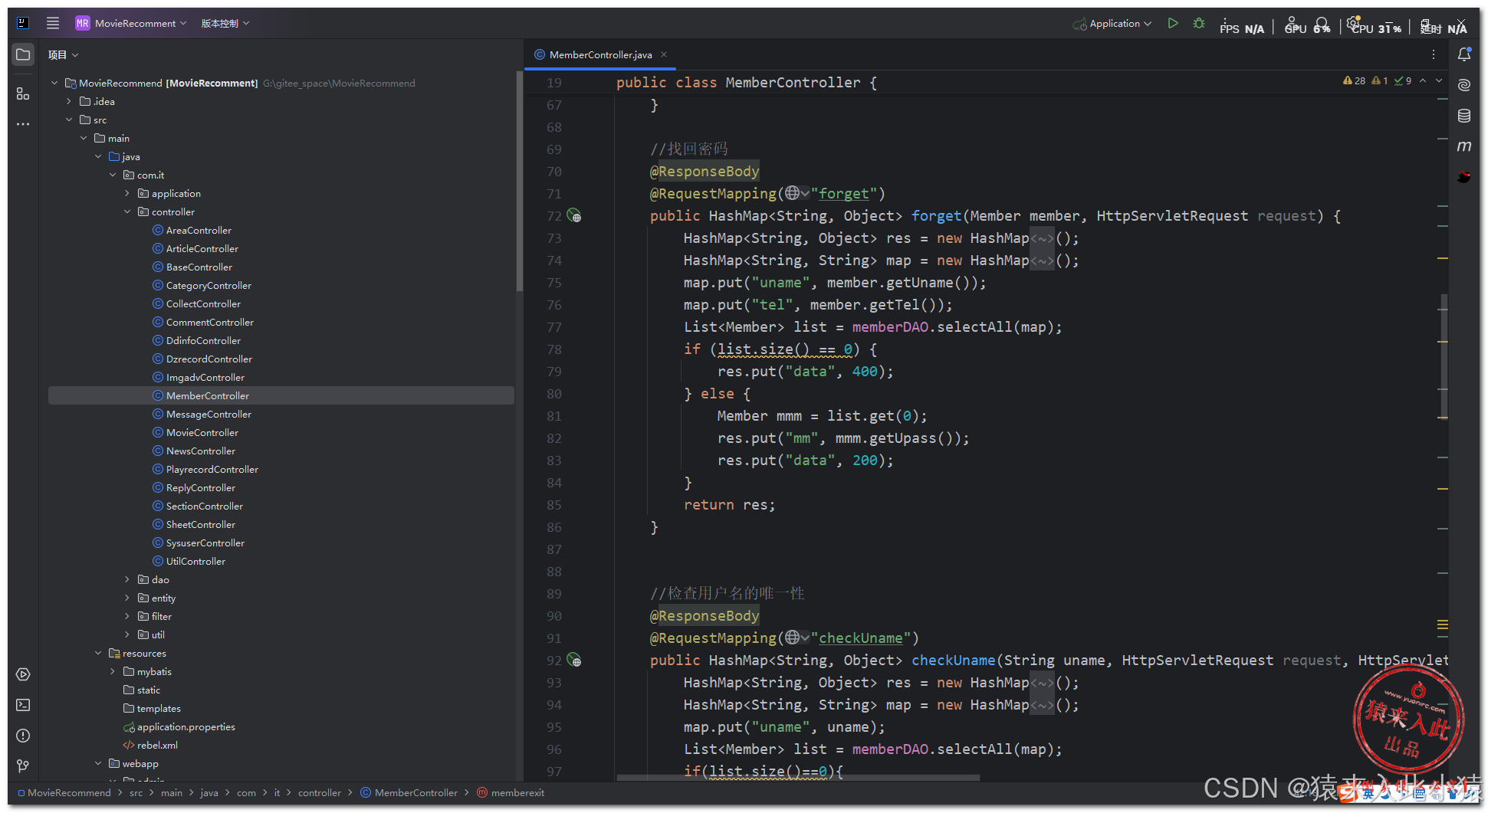Expand the .idea folder
Viewport: 1488px width, 813px height.
click(x=68, y=101)
